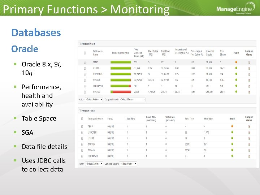Open Configure Alarms for SYSTEM in Tablespace Details
Viewport: 260px width, 195px height.
tap(249, 92)
